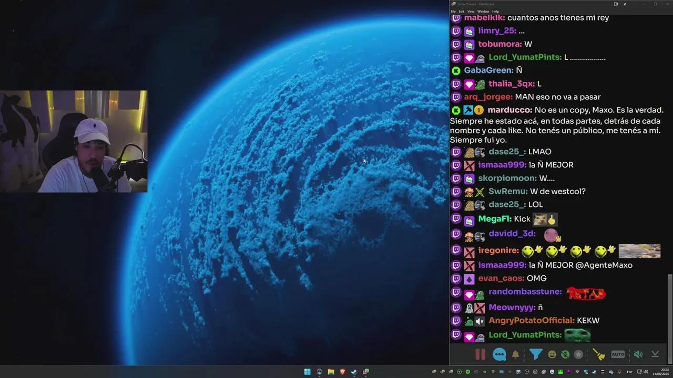Select username GabaGreen in chat
The height and width of the screenshot is (378, 673).
(488, 70)
